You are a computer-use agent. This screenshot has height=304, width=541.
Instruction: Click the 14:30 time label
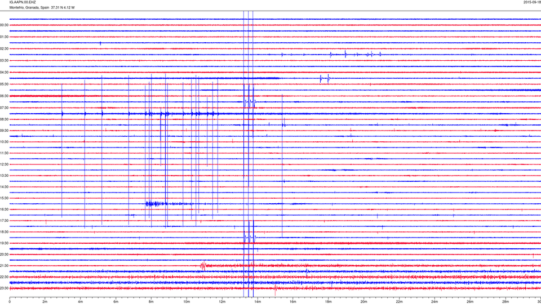(4, 187)
